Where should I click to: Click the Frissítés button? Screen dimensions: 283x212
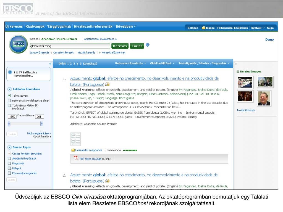tap(12, 134)
